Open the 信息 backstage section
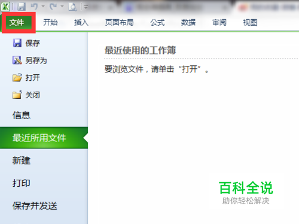 point(22,115)
